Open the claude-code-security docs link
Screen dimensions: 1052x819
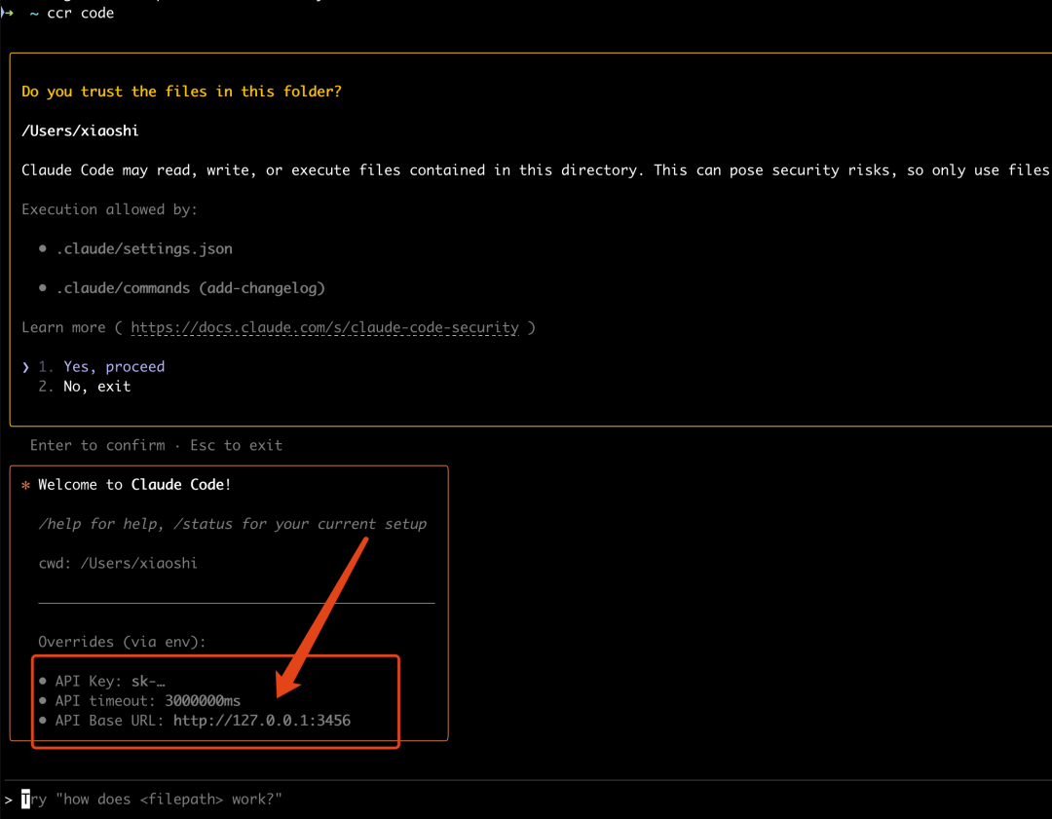(x=324, y=327)
